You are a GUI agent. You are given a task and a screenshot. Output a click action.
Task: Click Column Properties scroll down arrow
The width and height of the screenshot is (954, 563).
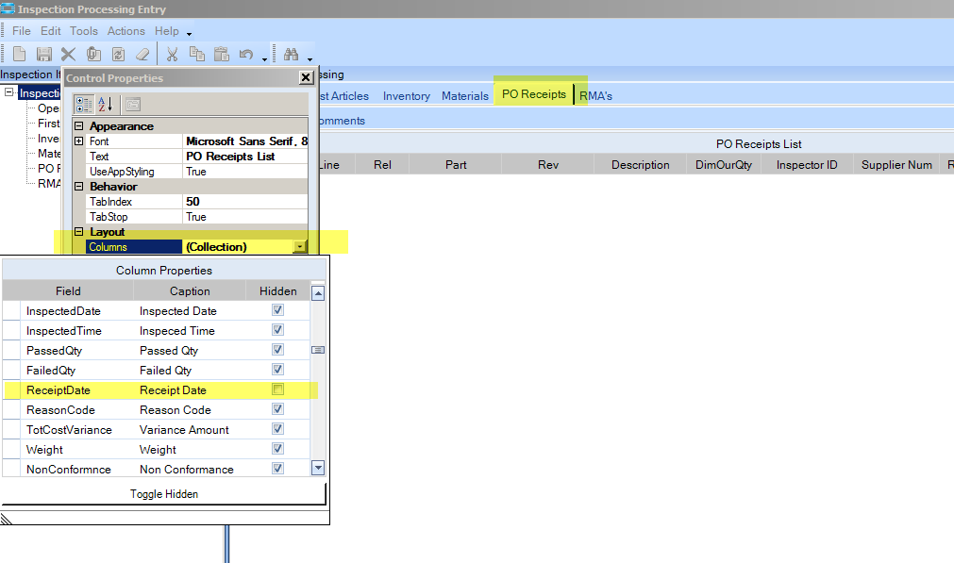tap(318, 468)
